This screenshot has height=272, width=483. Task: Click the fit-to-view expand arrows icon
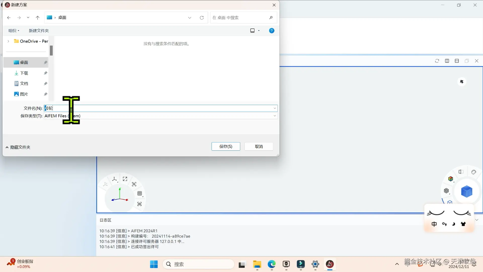coord(125,179)
